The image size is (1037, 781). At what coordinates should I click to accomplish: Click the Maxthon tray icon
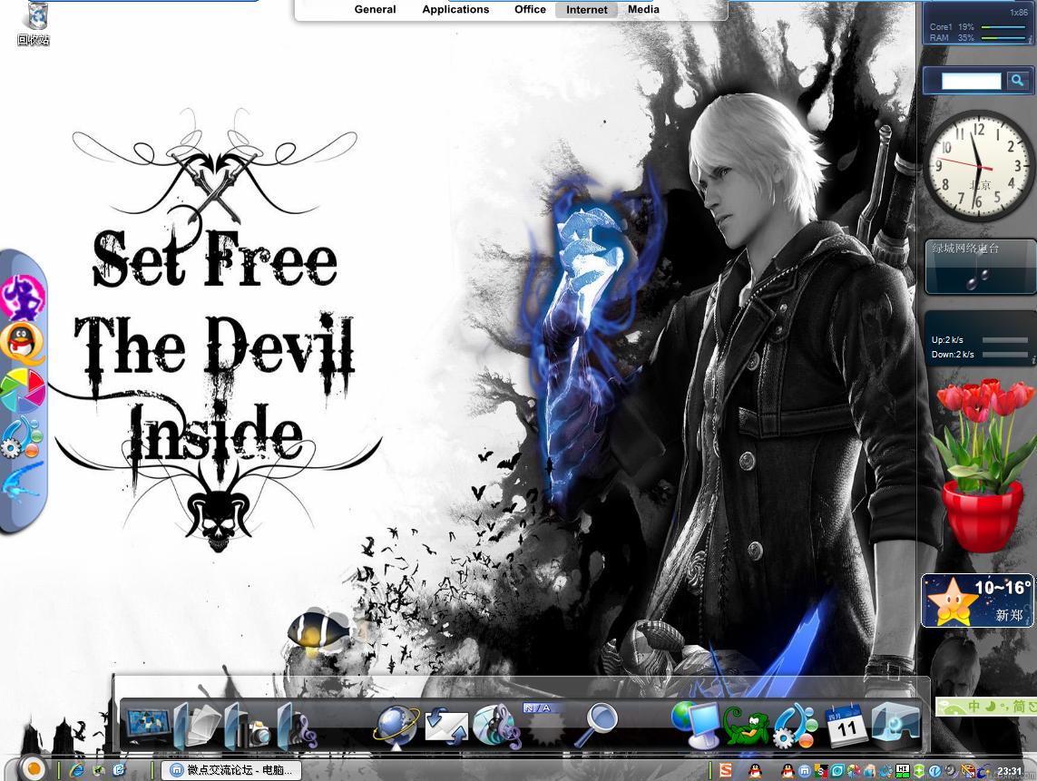click(805, 771)
